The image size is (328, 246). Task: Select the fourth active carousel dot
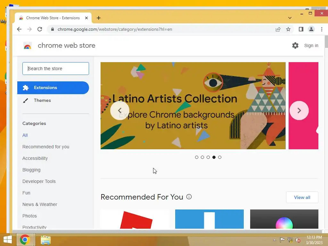(x=214, y=157)
